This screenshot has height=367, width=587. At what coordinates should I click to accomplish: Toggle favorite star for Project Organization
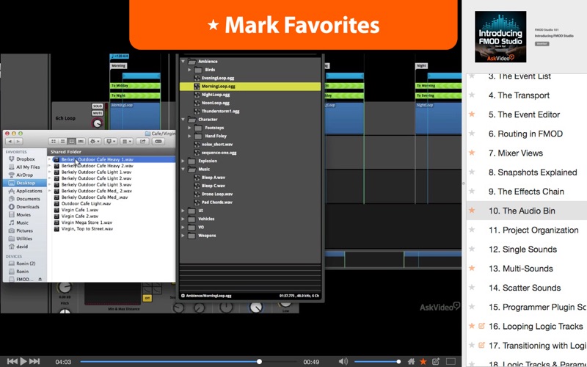point(472,230)
